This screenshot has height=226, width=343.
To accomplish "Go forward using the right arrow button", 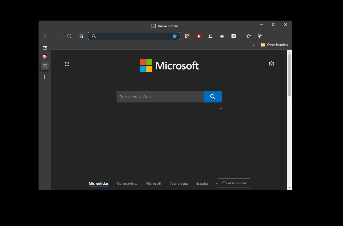I will 58,36.
